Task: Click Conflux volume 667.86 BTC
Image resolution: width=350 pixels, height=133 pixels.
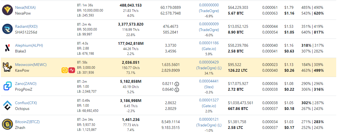Action: point(238,109)
